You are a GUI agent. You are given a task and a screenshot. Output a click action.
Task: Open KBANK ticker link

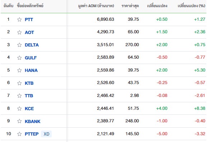pos(33,121)
